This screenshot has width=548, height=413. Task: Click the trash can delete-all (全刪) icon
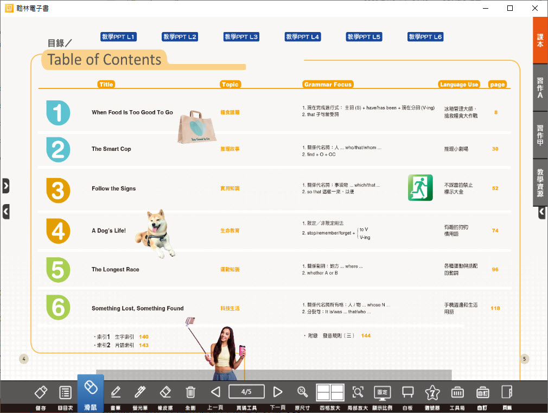(x=190, y=392)
